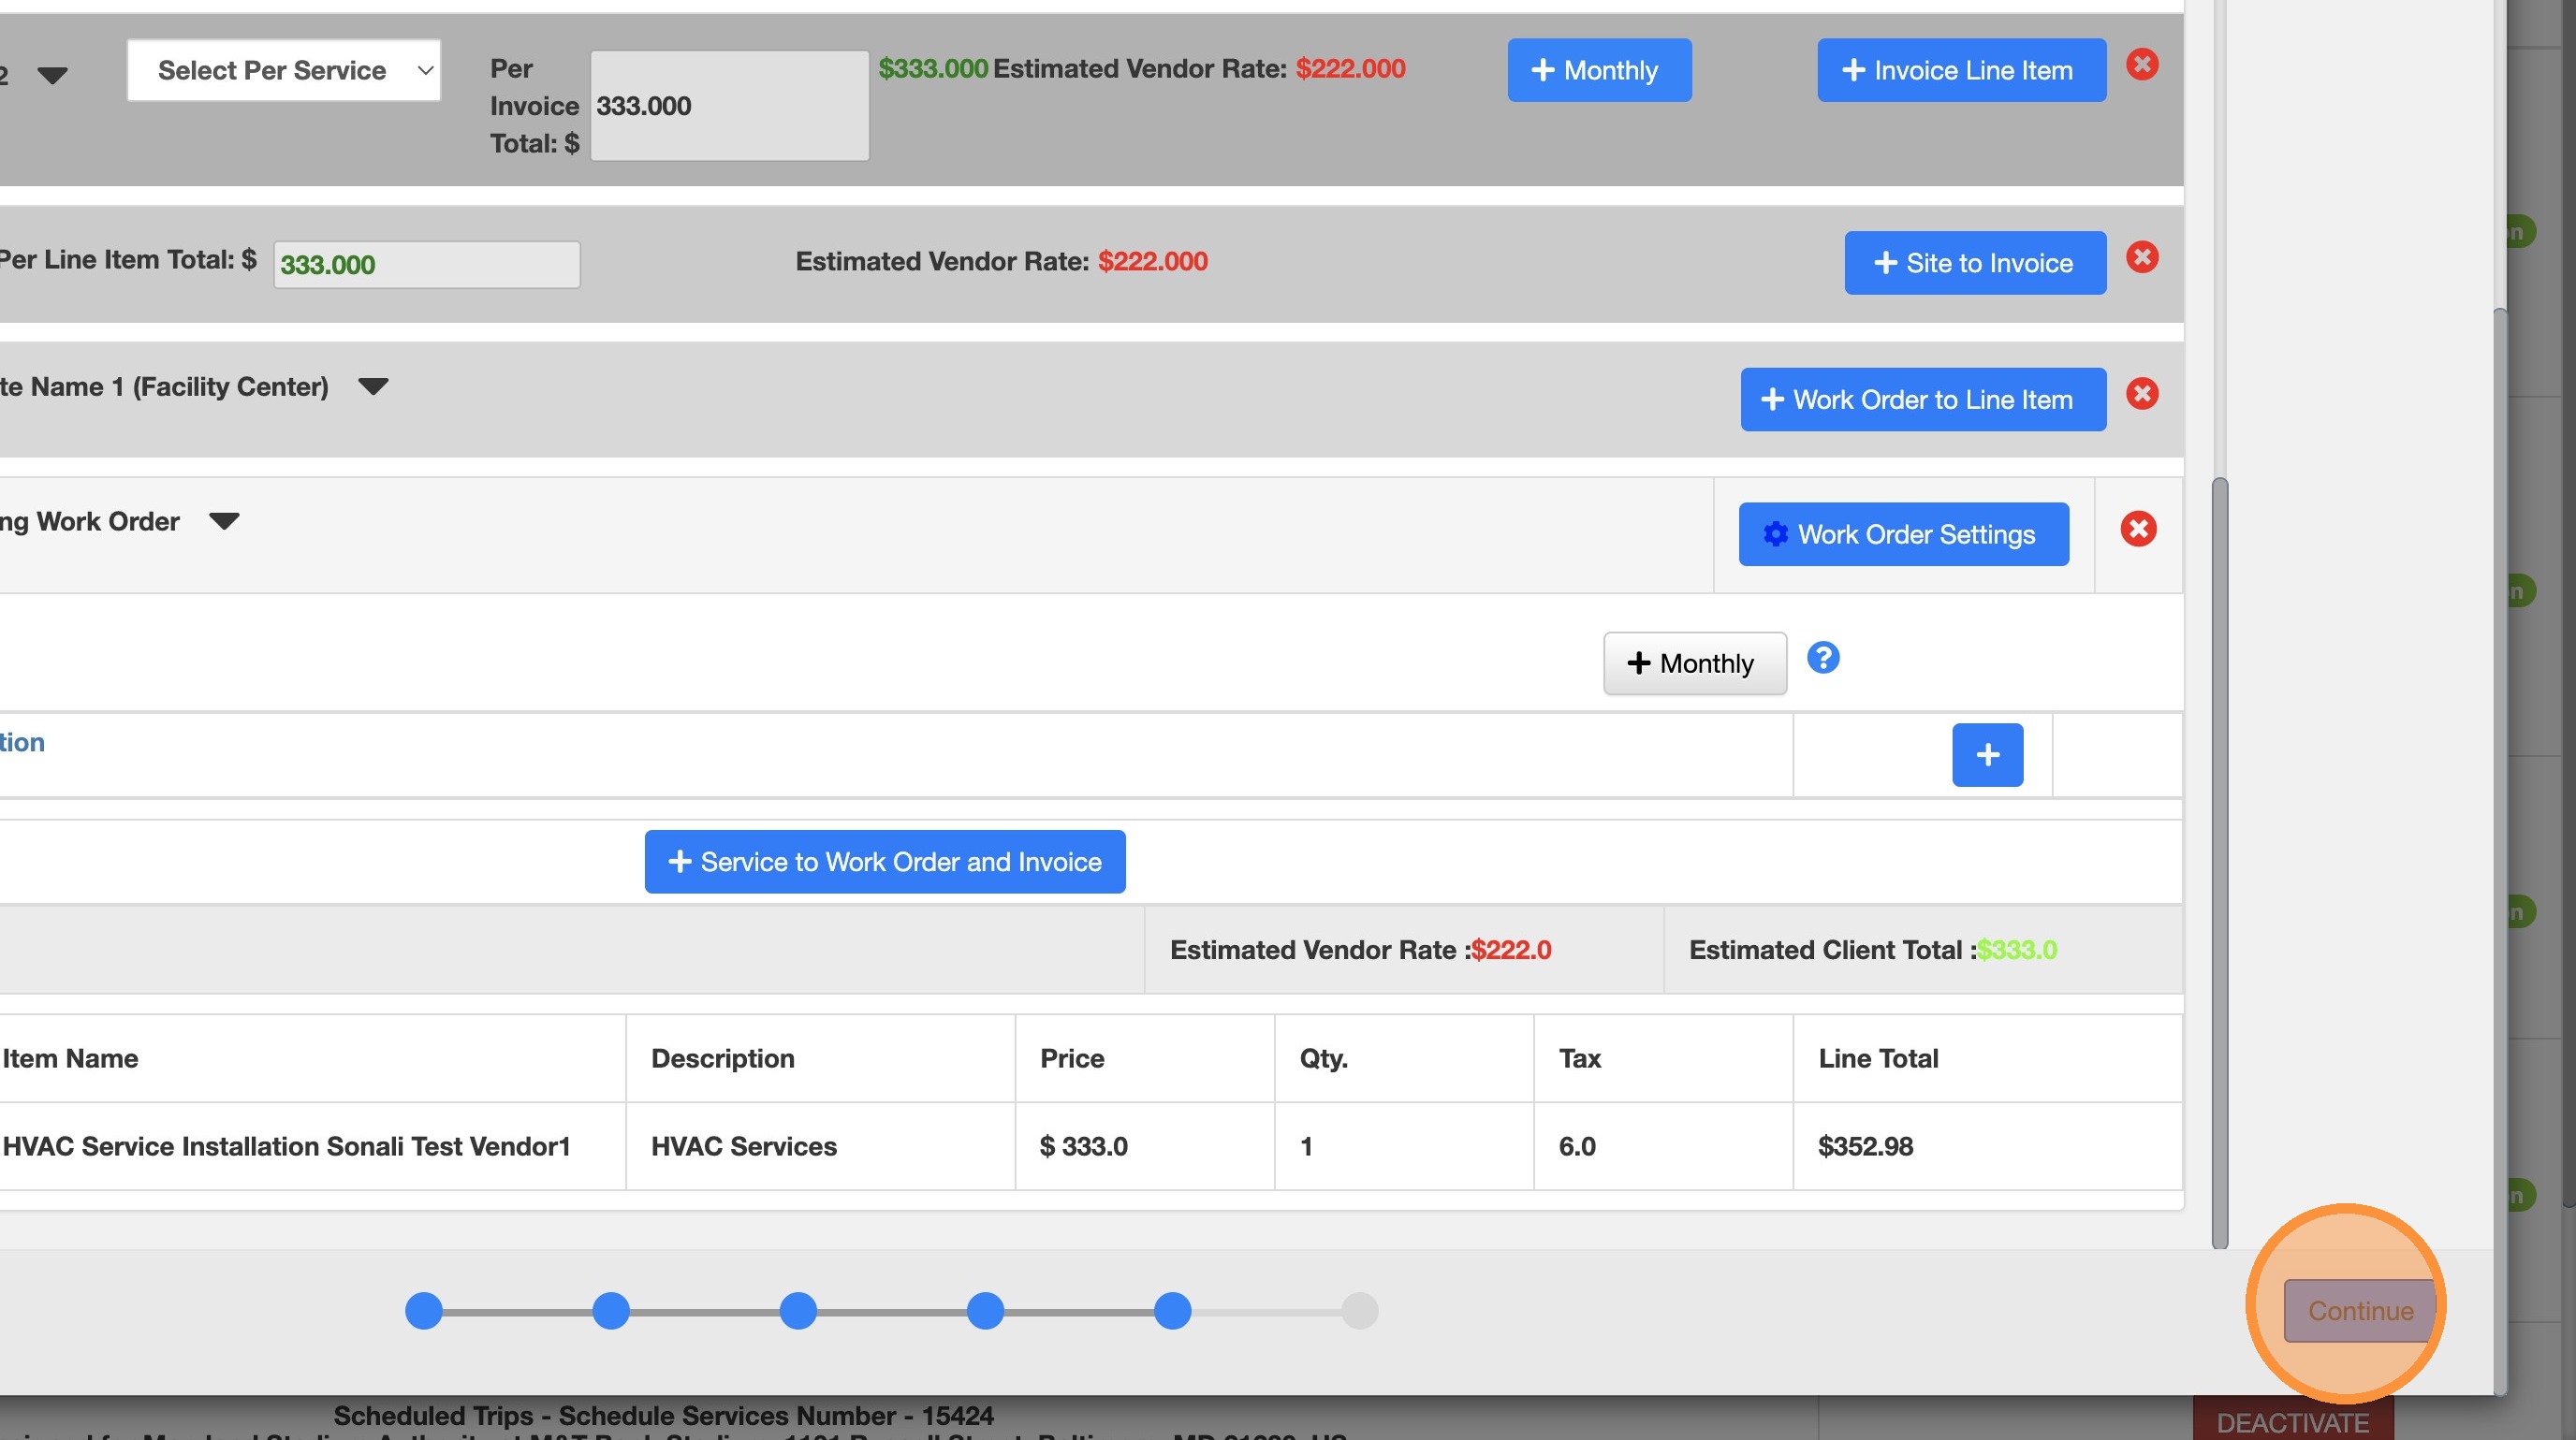This screenshot has width=2576, height=1440.
Task: Delete the work order with red X
Action: pyautogui.click(x=2138, y=530)
